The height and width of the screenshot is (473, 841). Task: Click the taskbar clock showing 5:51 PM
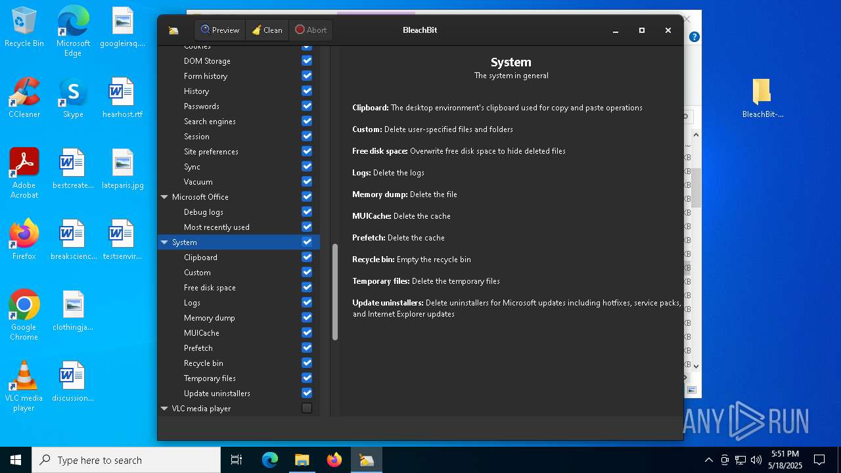pyautogui.click(x=785, y=460)
